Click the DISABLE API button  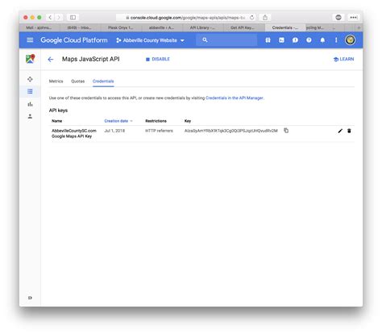(x=158, y=59)
